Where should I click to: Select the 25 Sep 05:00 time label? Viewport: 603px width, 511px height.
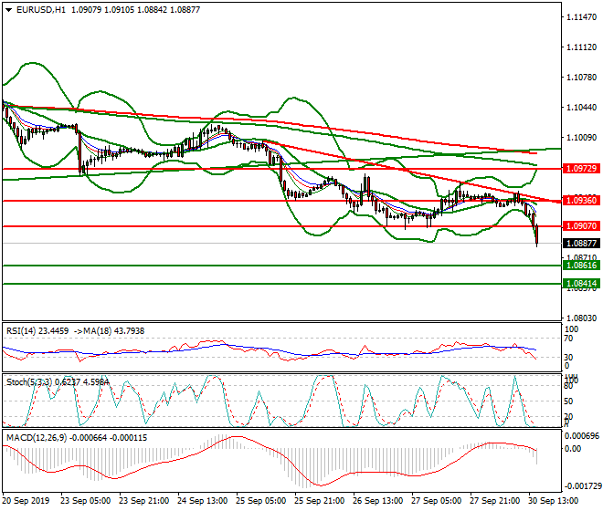tap(260, 501)
